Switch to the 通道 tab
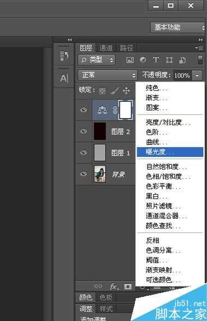The image size is (207, 321). tap(106, 48)
